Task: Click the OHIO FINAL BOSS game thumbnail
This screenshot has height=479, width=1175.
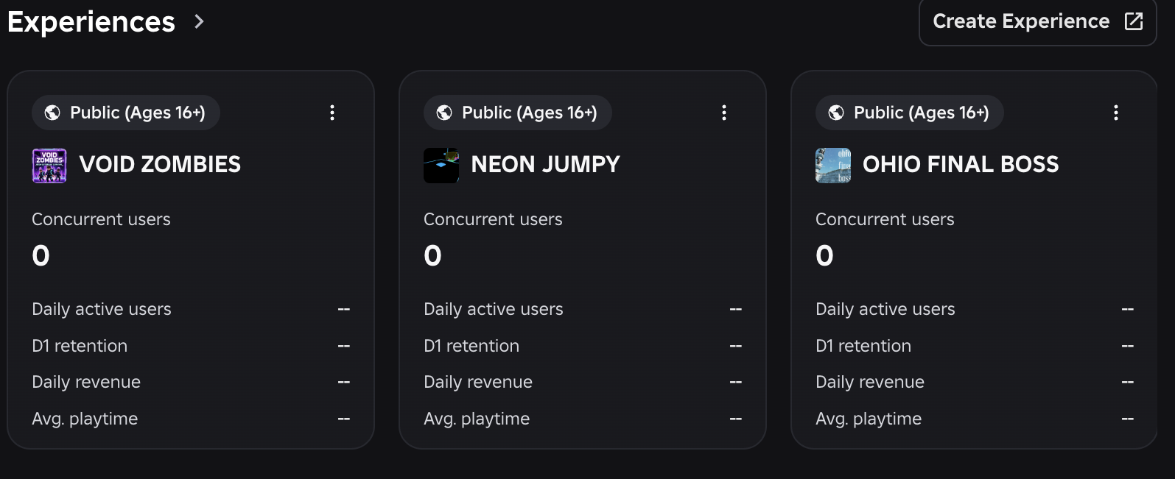Action: (833, 166)
